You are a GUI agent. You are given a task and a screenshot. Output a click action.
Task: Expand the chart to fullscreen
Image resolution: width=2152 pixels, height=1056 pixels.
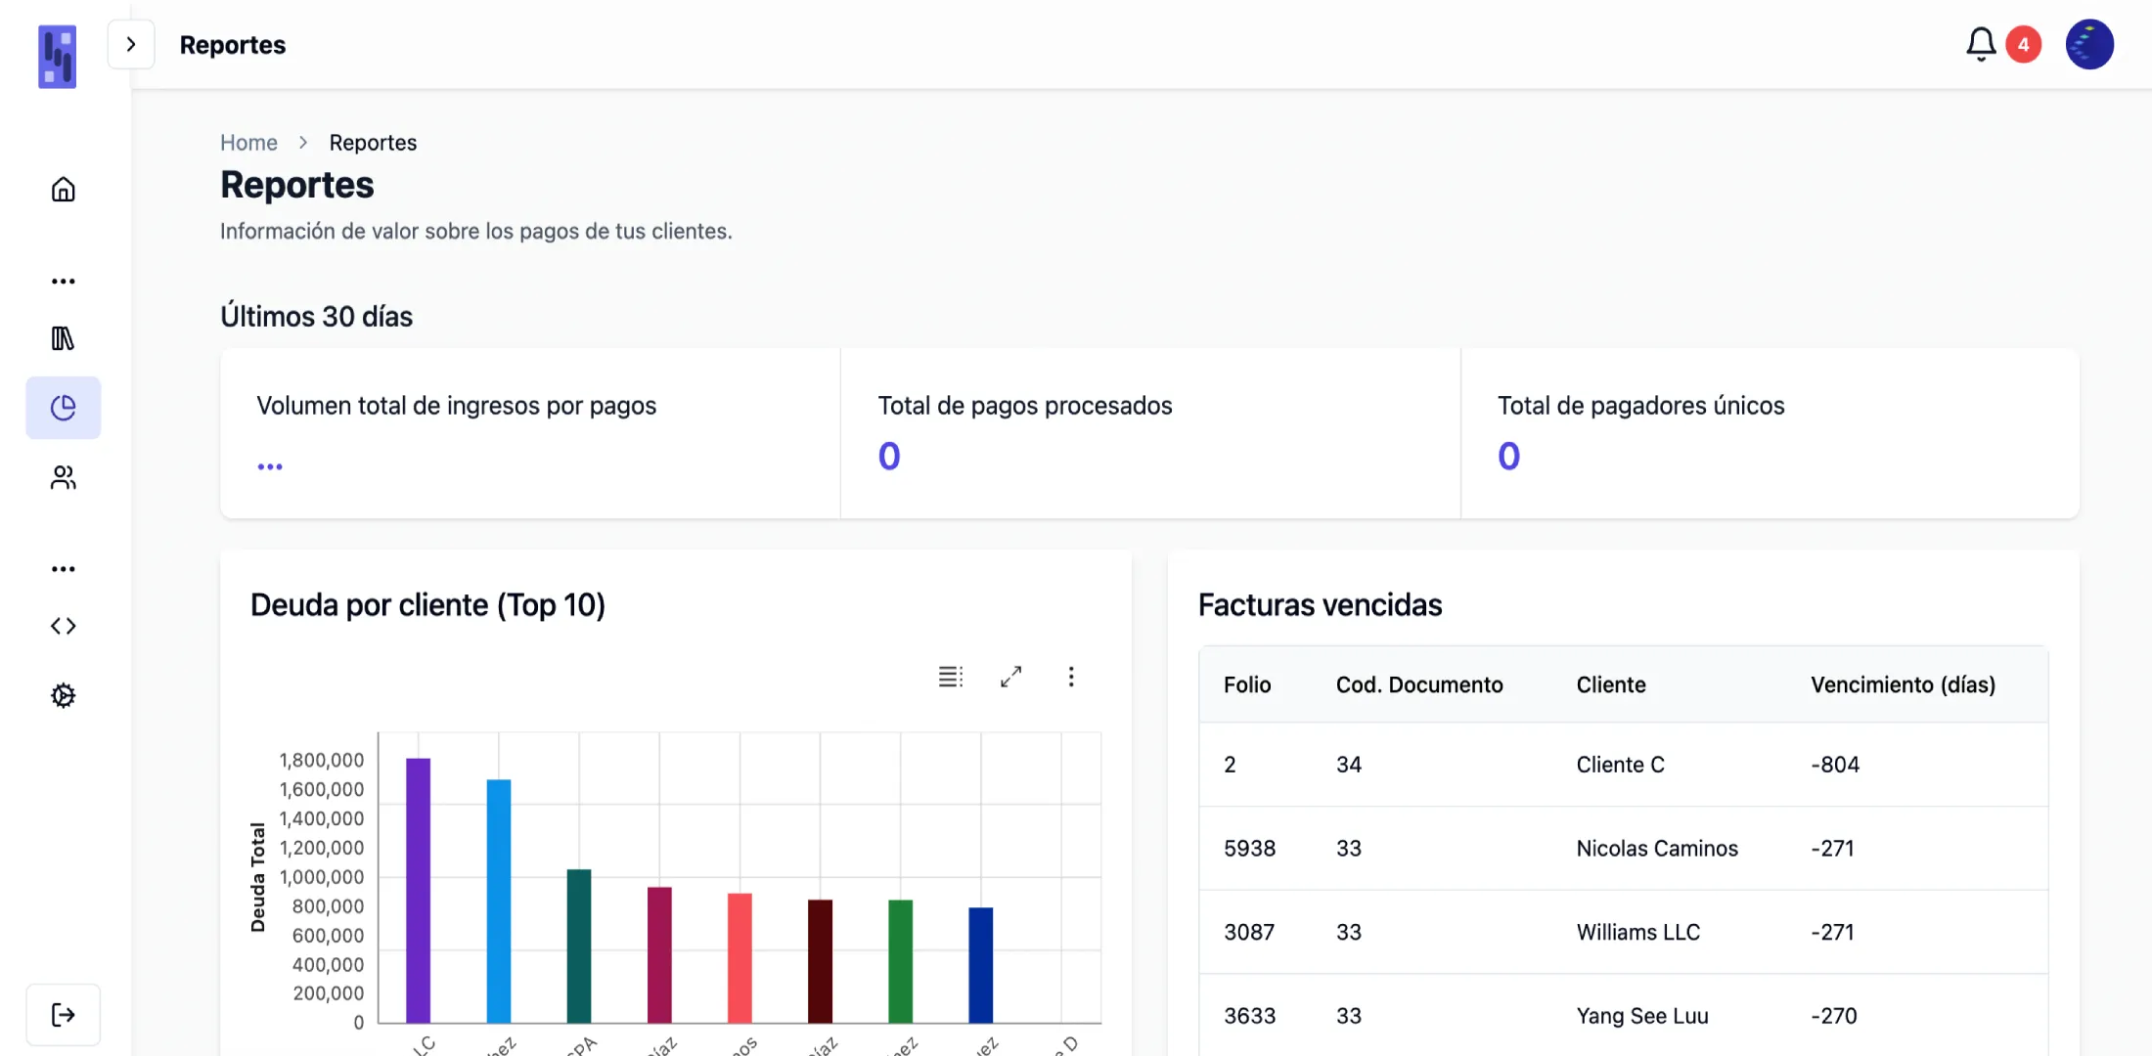(x=1010, y=677)
